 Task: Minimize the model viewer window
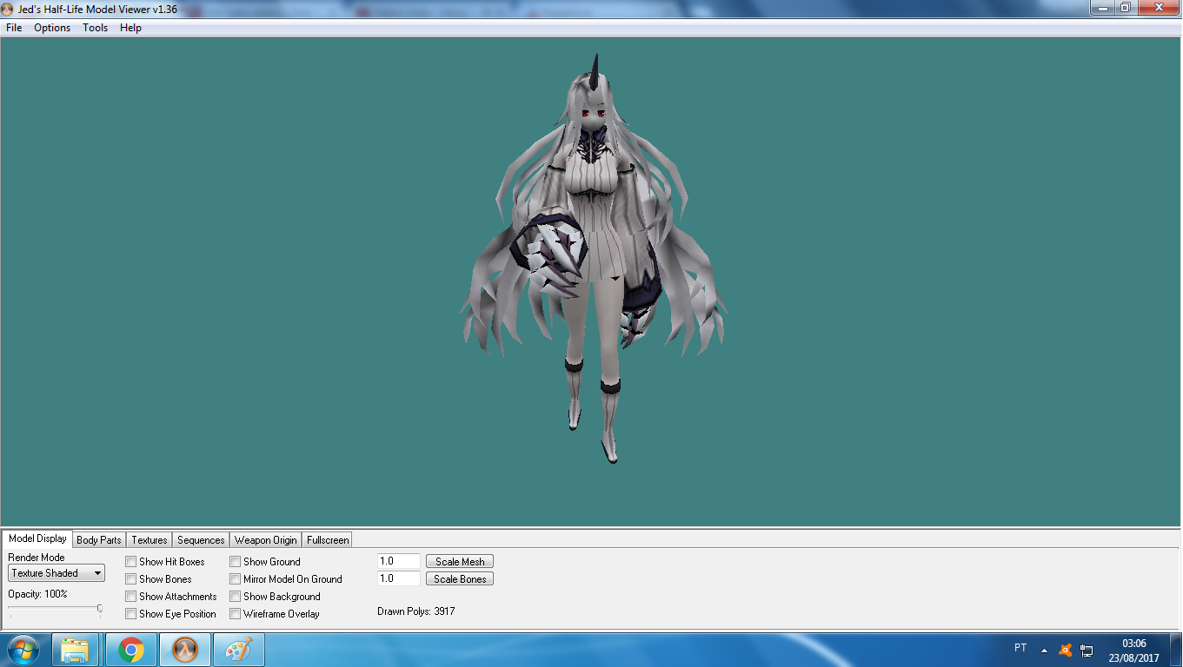tap(1103, 7)
